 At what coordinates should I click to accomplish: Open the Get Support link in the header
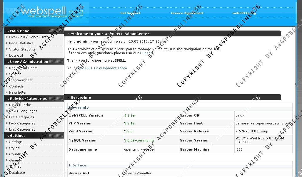(130, 13)
